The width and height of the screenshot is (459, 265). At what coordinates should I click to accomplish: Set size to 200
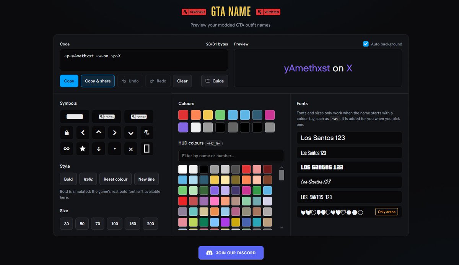(x=151, y=224)
